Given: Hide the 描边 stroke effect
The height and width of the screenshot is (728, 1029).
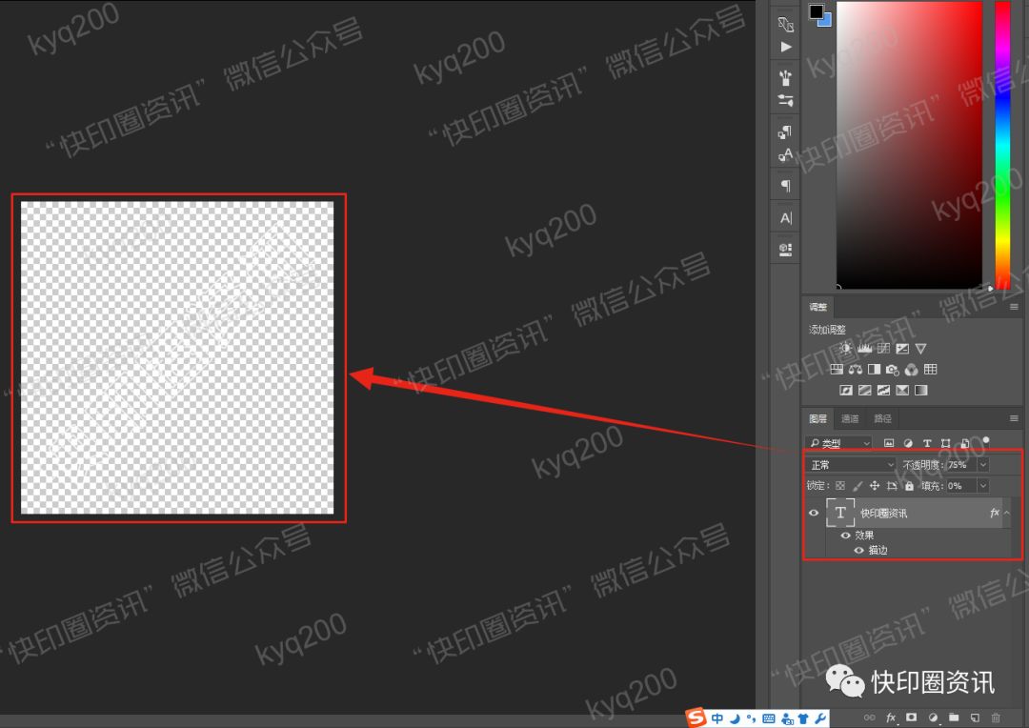Looking at the screenshot, I should point(858,550).
